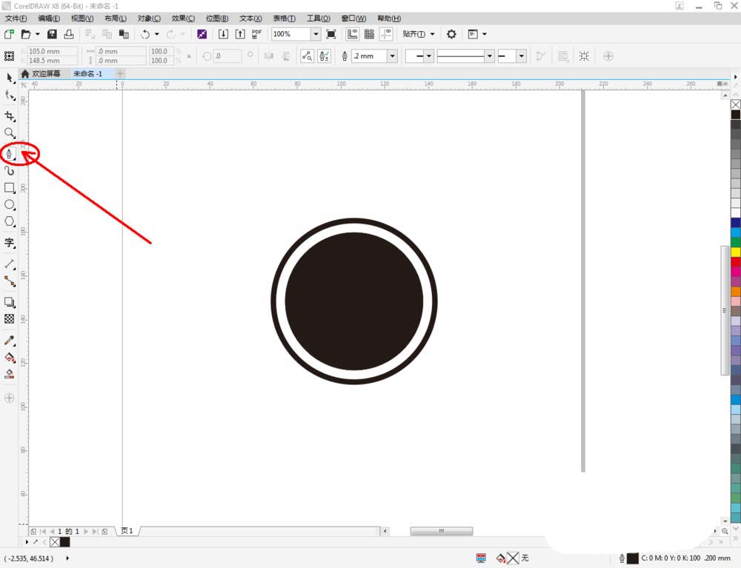Open the 编辑(E) menu
Screen dimensions: 741x568
[x=49, y=19]
